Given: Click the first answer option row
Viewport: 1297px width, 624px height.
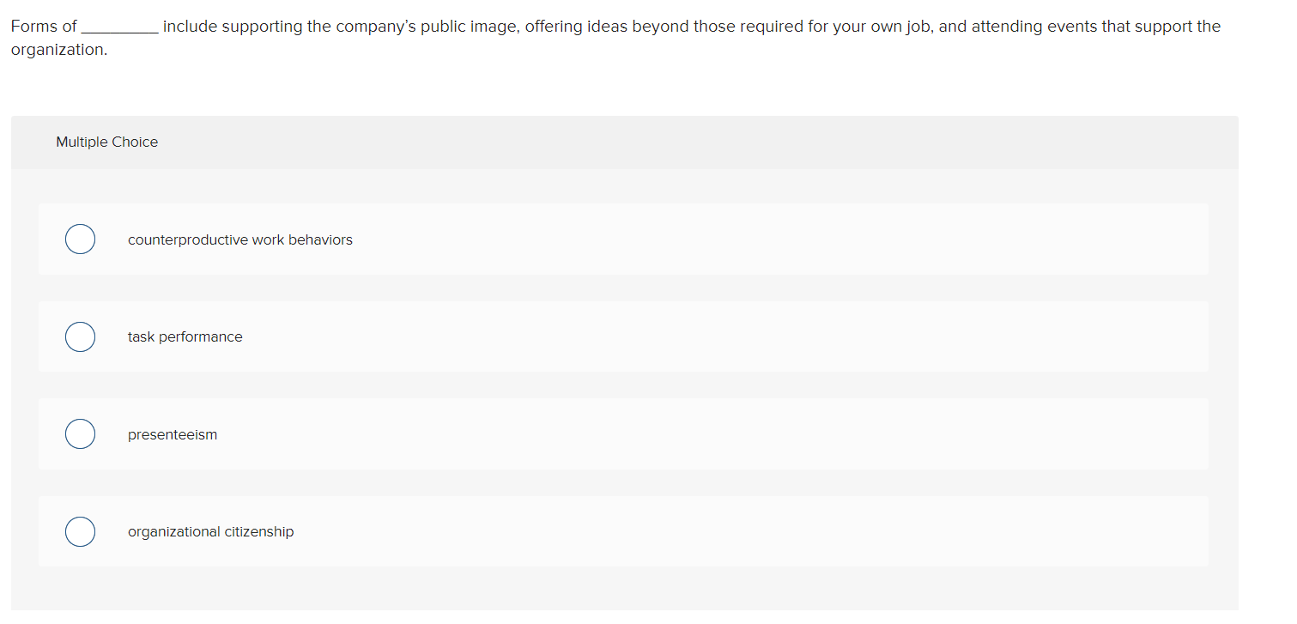Looking at the screenshot, I should [624, 239].
